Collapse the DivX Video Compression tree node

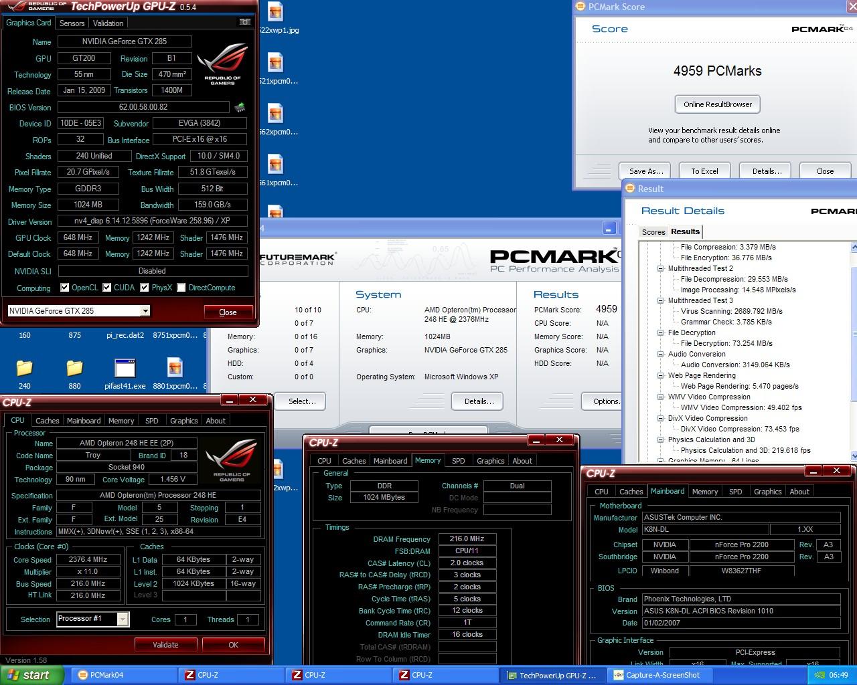click(661, 418)
